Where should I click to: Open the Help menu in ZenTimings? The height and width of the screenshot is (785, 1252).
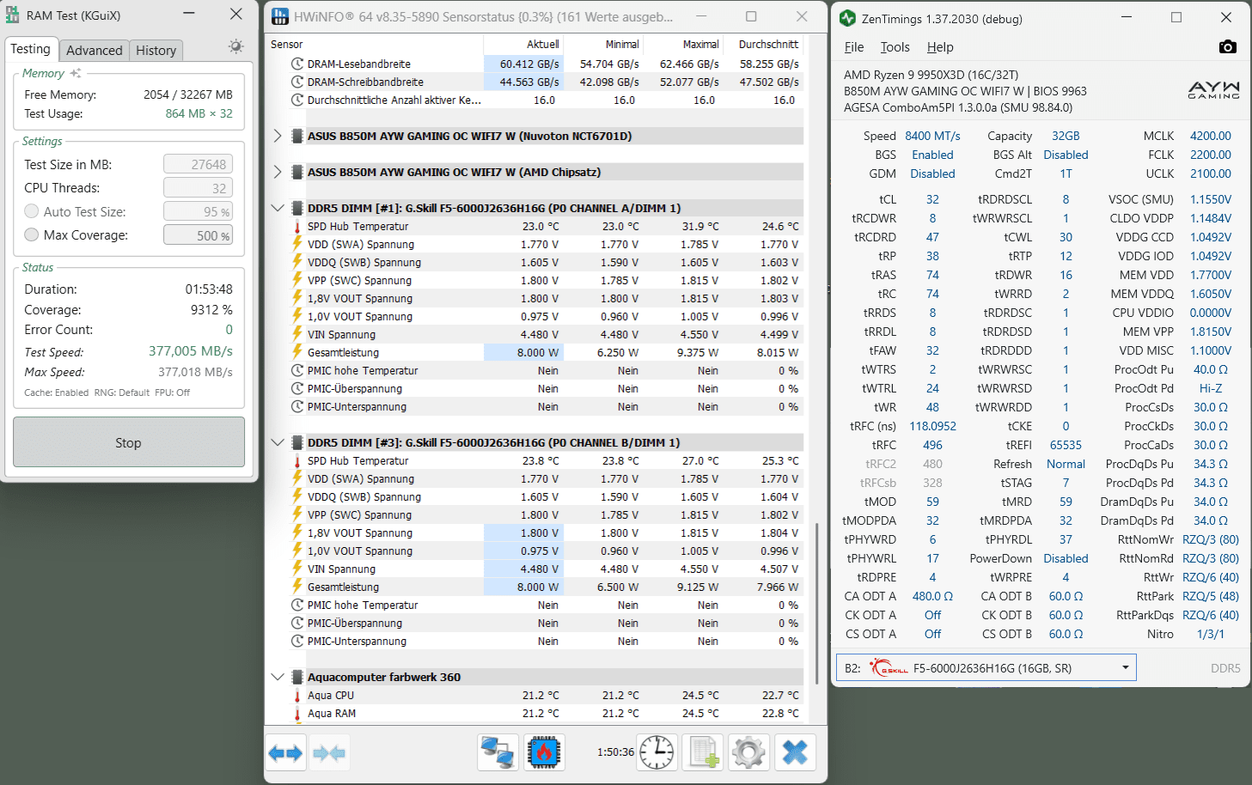click(x=940, y=47)
